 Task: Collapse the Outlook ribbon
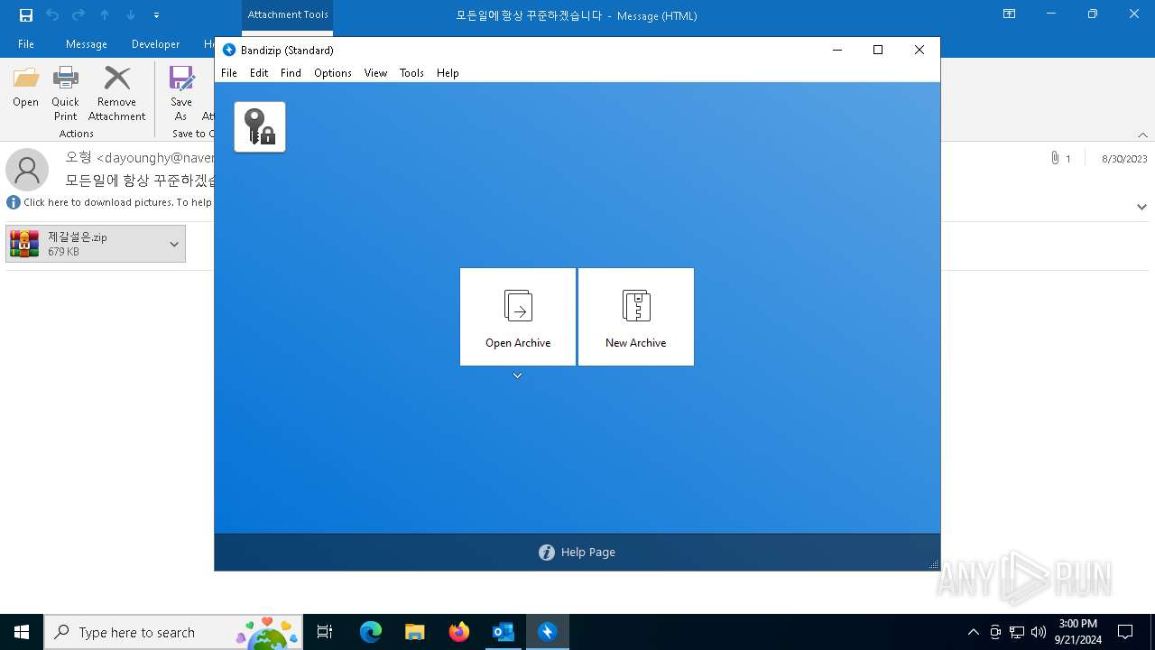coord(1142,135)
